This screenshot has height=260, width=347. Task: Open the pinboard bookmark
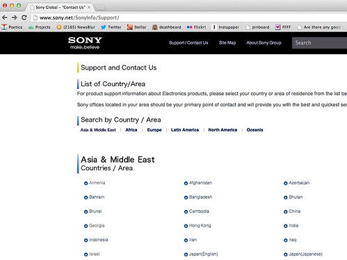257,27
